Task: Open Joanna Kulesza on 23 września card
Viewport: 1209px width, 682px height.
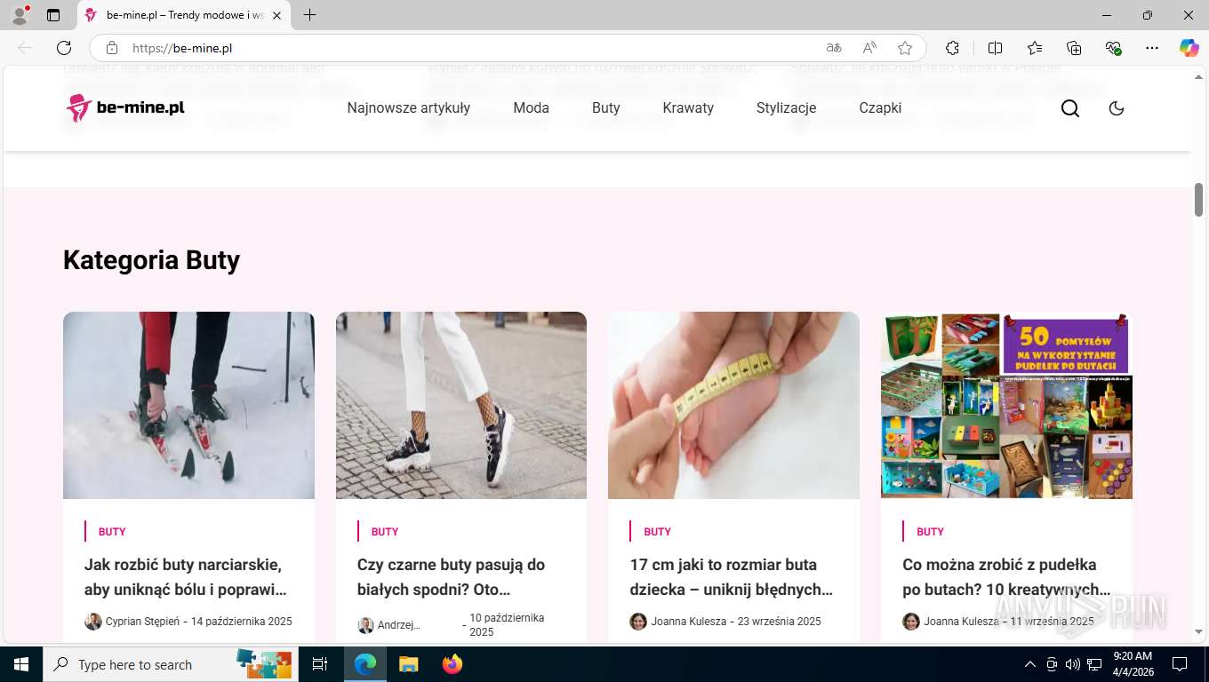Action: tap(689, 622)
